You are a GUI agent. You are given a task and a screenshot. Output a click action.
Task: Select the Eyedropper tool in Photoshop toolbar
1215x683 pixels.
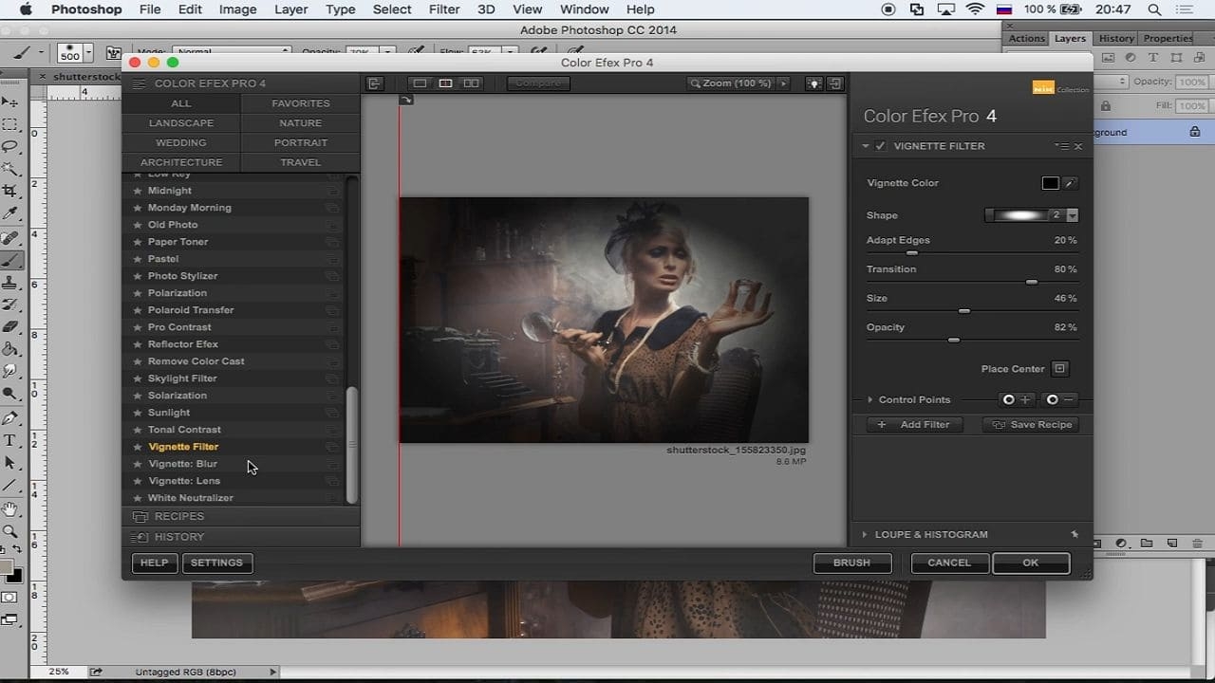point(10,214)
